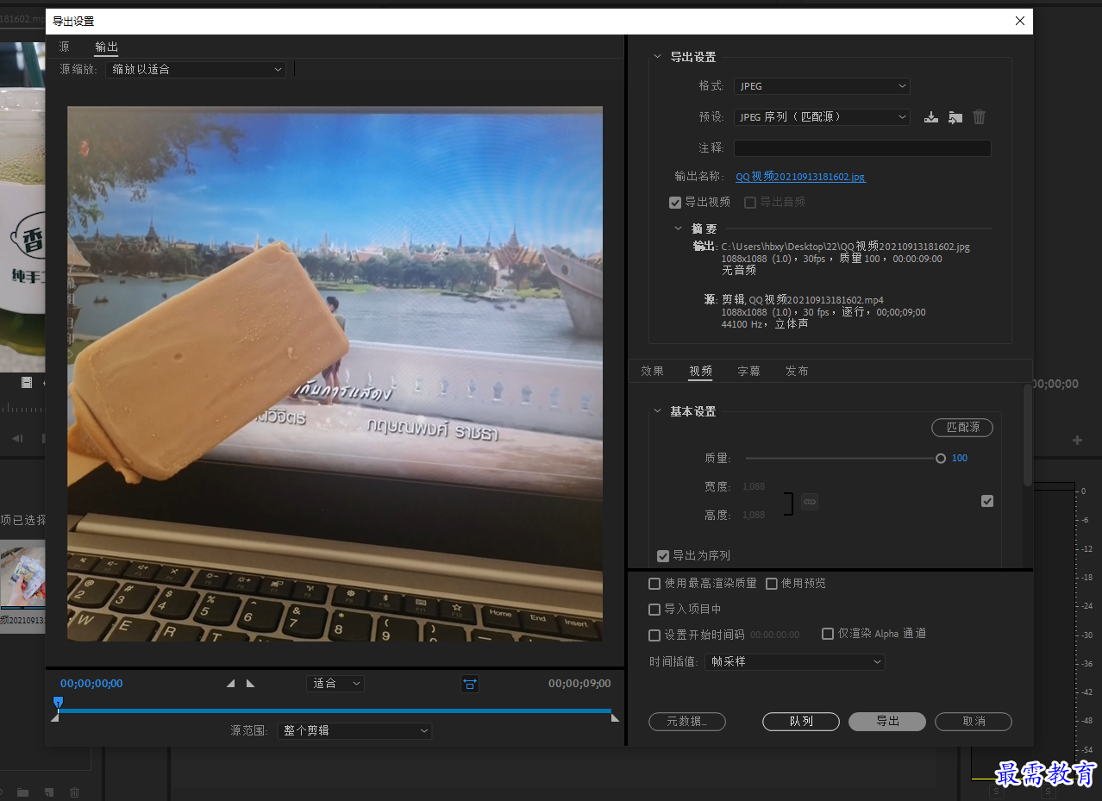Image resolution: width=1102 pixels, height=801 pixels.
Task: Click the save preset icon
Action: pyautogui.click(x=930, y=117)
